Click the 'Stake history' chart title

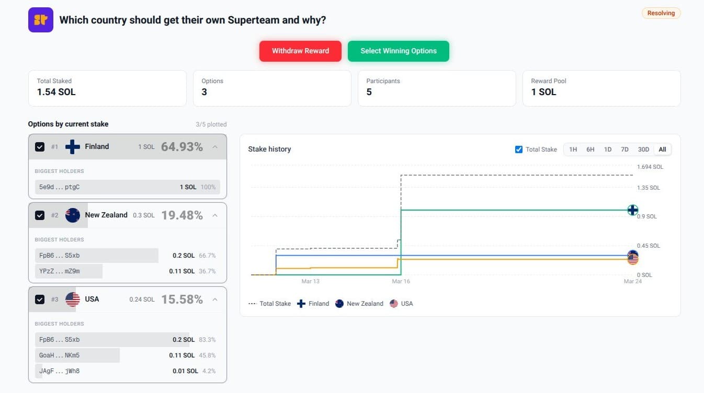coord(269,149)
